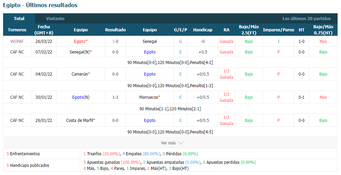The width and height of the screenshot is (341, 175).
Task: Click the HT column header
Action: (x=301, y=30)
